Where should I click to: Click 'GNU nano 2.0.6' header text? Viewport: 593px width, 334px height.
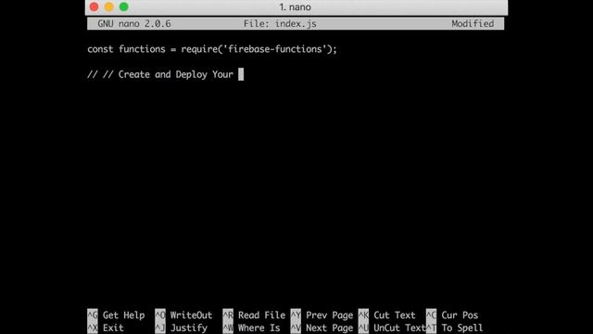(x=134, y=24)
